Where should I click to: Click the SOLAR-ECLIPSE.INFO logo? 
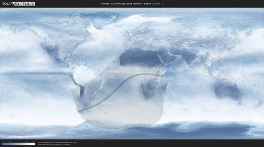[x=19, y=4]
